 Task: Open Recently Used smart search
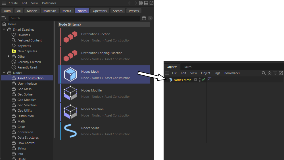[x=27, y=67]
